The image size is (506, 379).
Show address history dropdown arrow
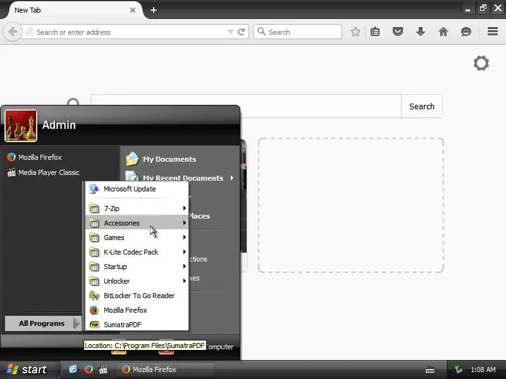(x=230, y=32)
